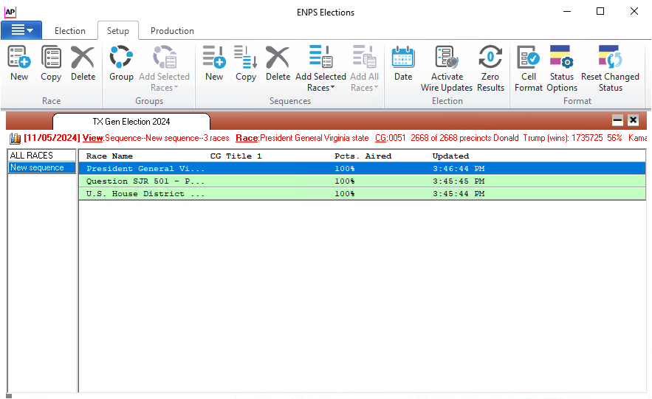
Task: Click the Updated column header
Action: pyautogui.click(x=450, y=156)
